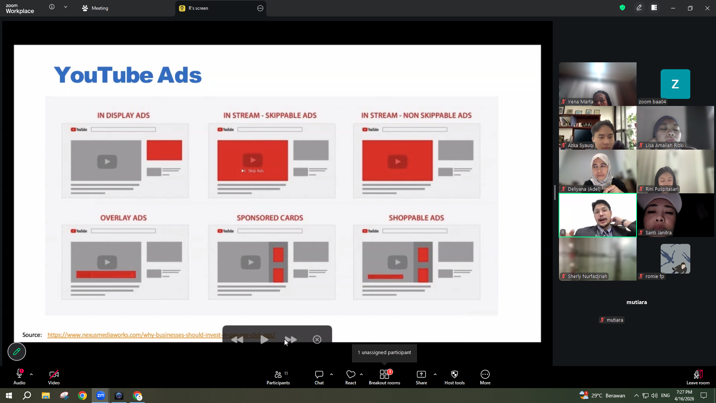Screen dimensions: 716x403
Task: Expand audio settings arrow next to Audio
Action: [x=31, y=374]
